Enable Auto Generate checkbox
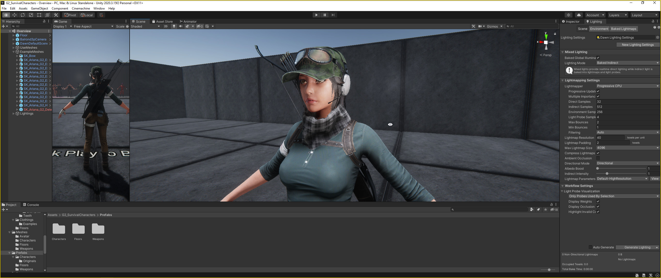 (590, 247)
